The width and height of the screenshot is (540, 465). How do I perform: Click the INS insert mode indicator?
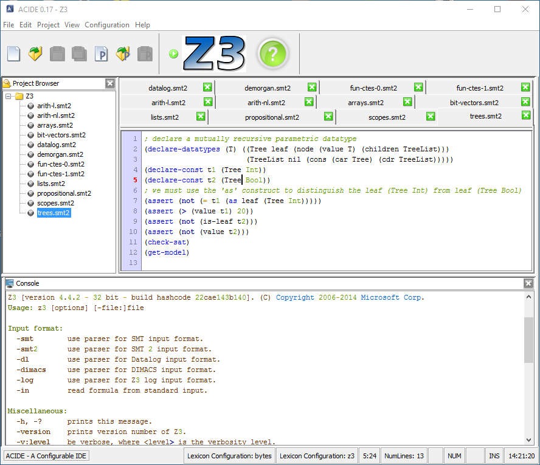494,456
